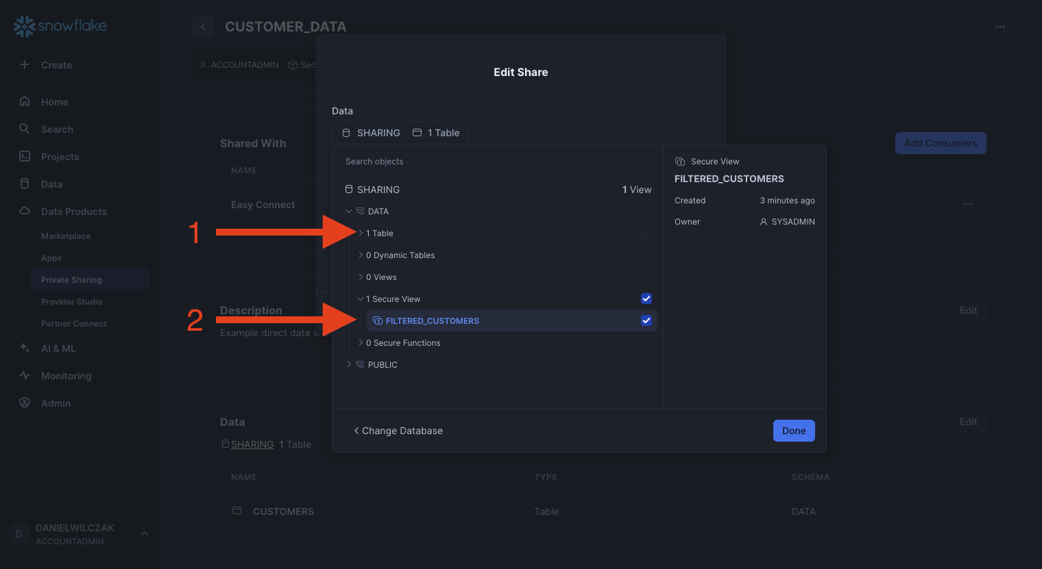Click the Search magnifier icon in sidebar
Screen dimensions: 1042x569
pos(25,129)
